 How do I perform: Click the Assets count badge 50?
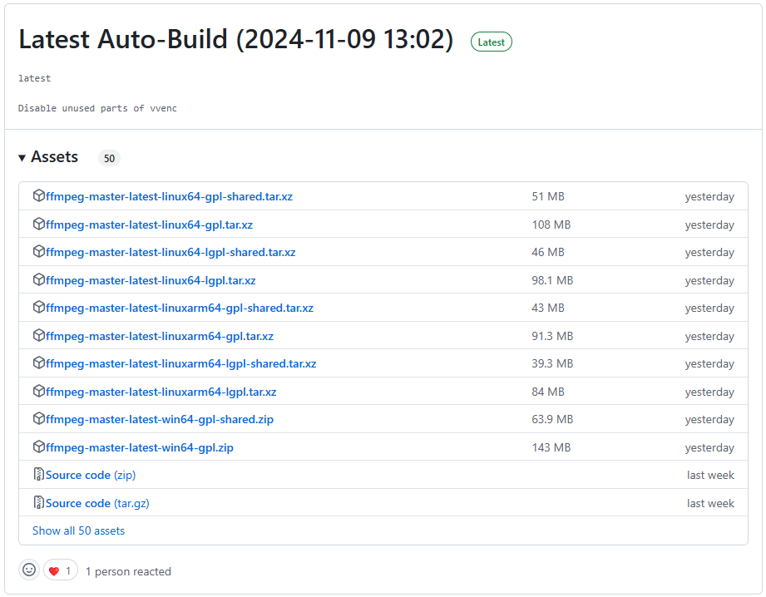click(x=110, y=158)
